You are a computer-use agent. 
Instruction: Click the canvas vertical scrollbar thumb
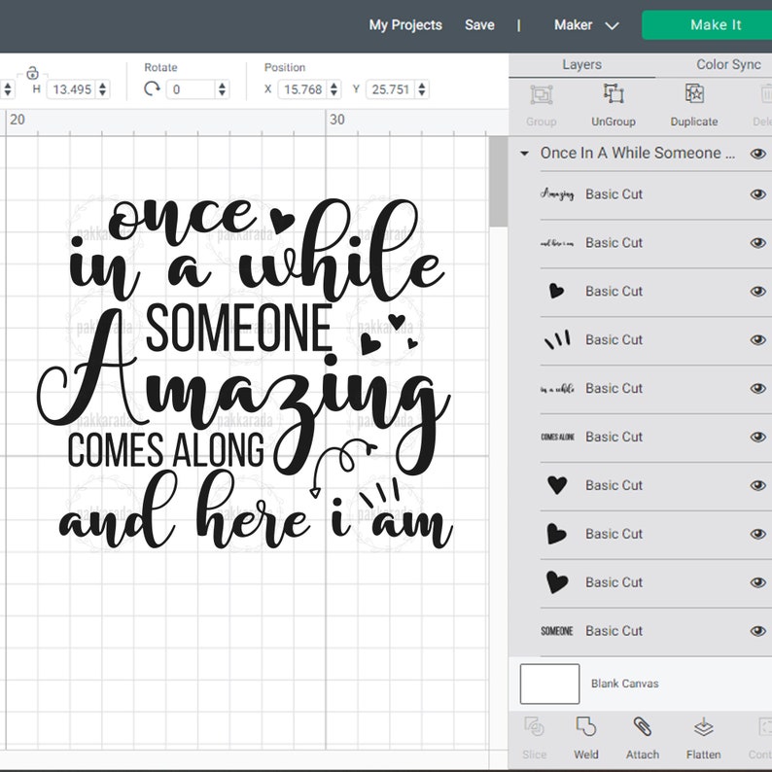click(498, 182)
